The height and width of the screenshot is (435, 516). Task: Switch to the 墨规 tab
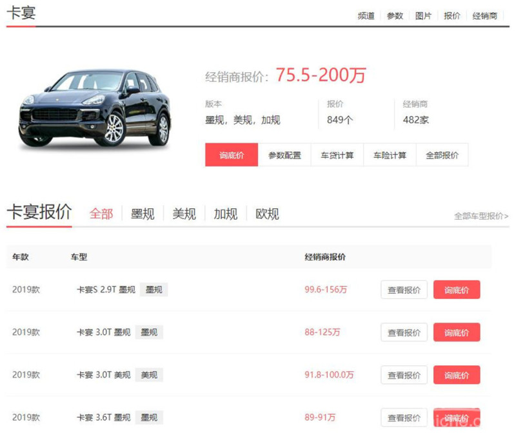click(x=143, y=214)
